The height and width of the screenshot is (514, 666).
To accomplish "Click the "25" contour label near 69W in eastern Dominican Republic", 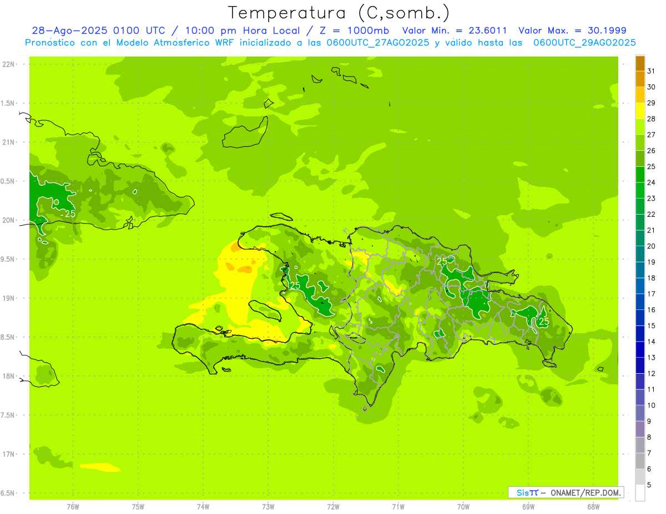I will [544, 322].
